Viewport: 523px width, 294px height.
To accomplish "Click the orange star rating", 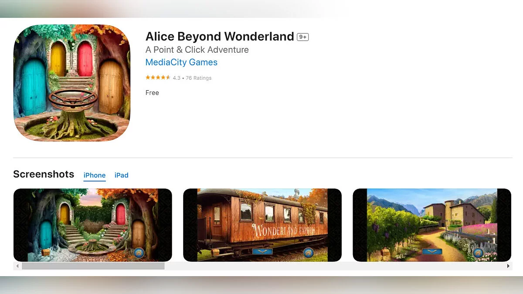I will [158, 78].
